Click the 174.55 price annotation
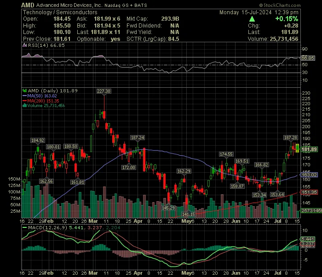Screen dimensions: 322x277 pyautogui.click(x=226, y=154)
